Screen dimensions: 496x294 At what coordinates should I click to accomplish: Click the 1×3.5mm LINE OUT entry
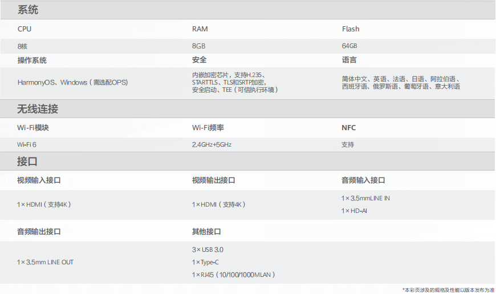point(45,262)
